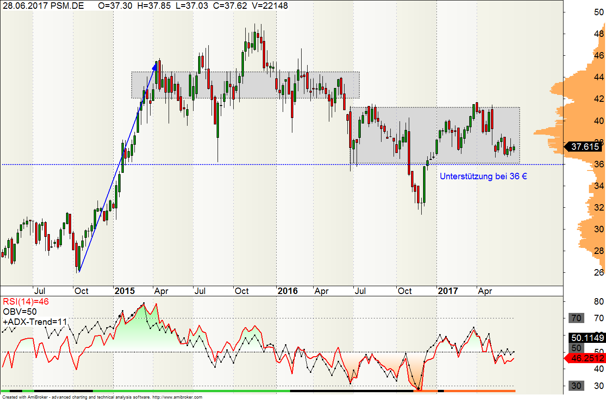Click the gray 30 RSI level marker

point(576,386)
